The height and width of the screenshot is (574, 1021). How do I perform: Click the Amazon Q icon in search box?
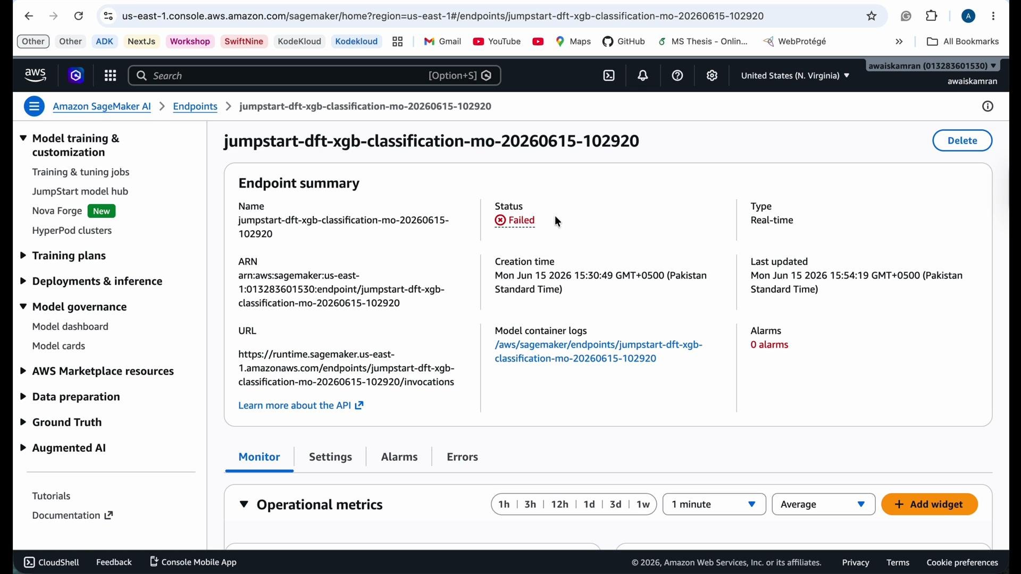(487, 75)
